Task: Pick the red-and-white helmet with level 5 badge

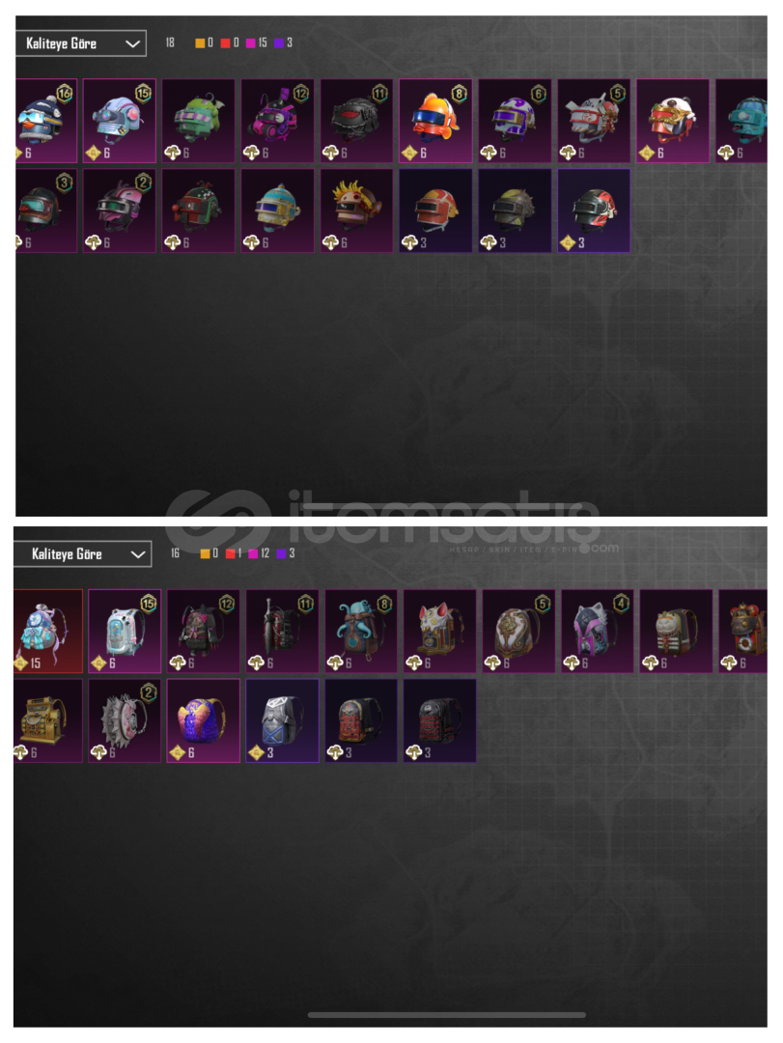Action: coord(594,121)
